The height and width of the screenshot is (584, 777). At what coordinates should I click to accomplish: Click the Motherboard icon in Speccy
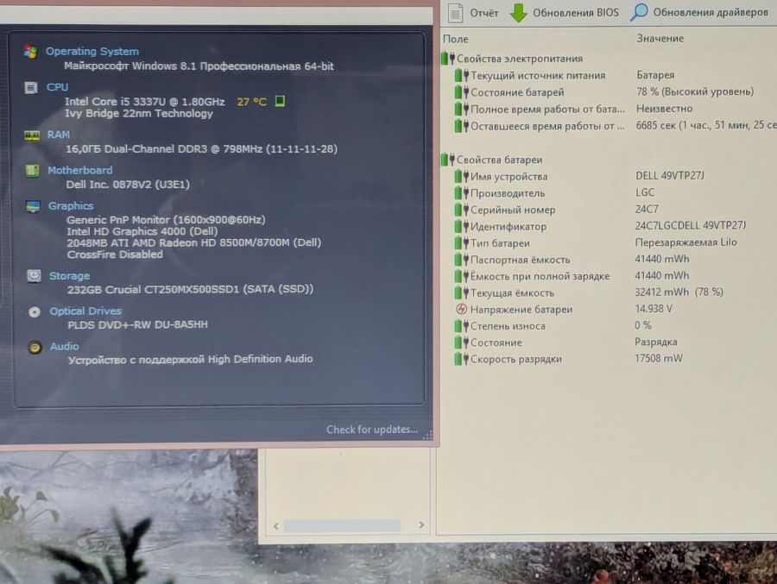[x=32, y=171]
